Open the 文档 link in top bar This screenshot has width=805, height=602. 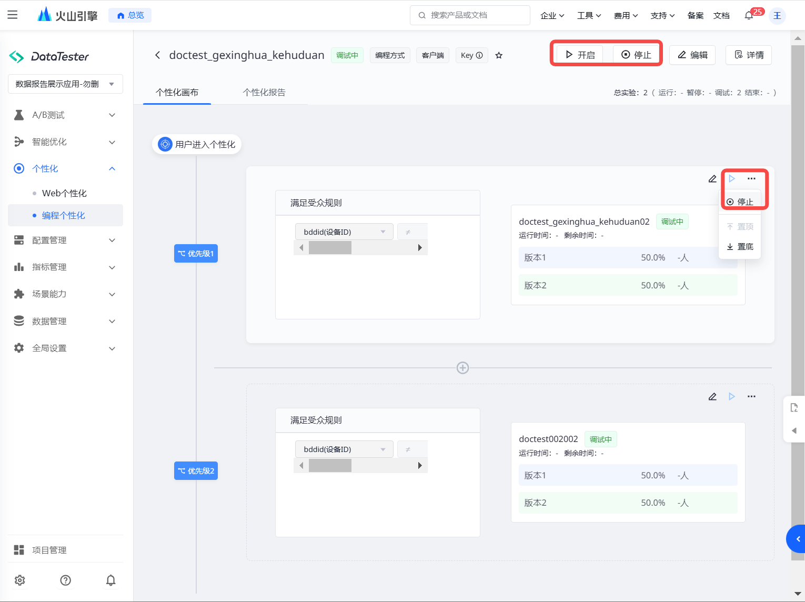(721, 16)
